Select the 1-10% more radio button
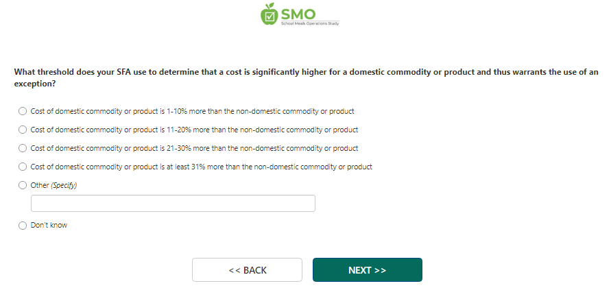 [x=22, y=111]
